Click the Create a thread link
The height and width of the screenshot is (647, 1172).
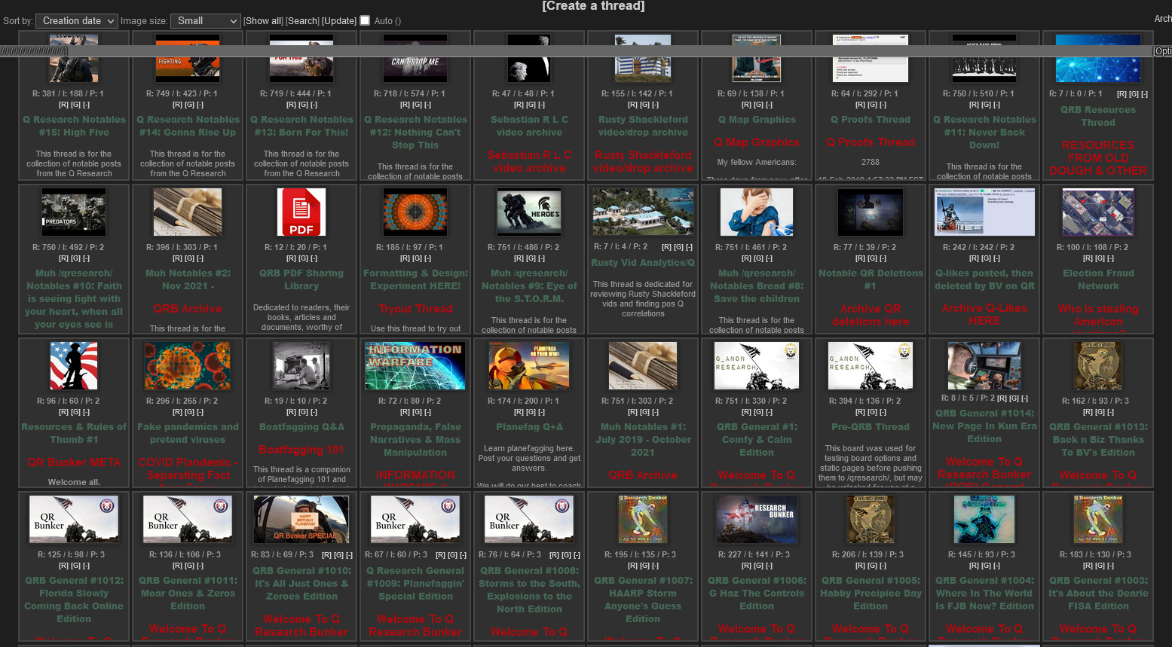tap(594, 6)
